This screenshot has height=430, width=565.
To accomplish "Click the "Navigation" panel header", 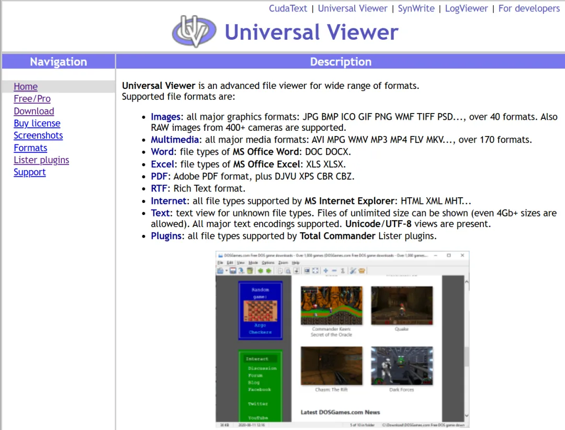I will point(59,62).
